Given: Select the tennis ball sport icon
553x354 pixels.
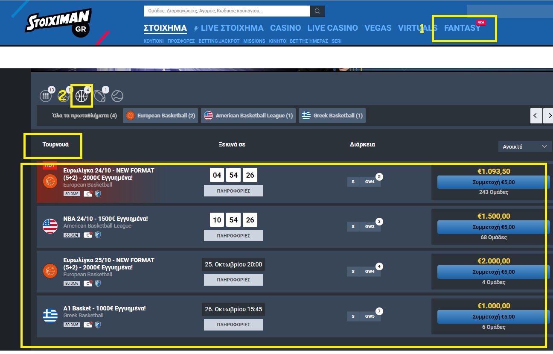Looking at the screenshot, I should (x=117, y=96).
